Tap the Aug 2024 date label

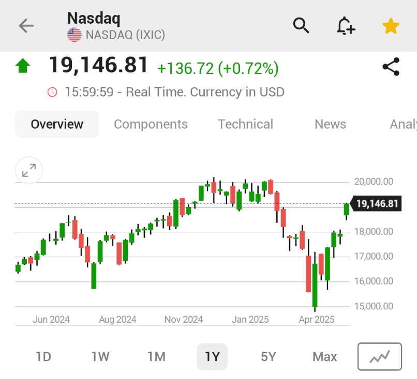click(x=117, y=319)
